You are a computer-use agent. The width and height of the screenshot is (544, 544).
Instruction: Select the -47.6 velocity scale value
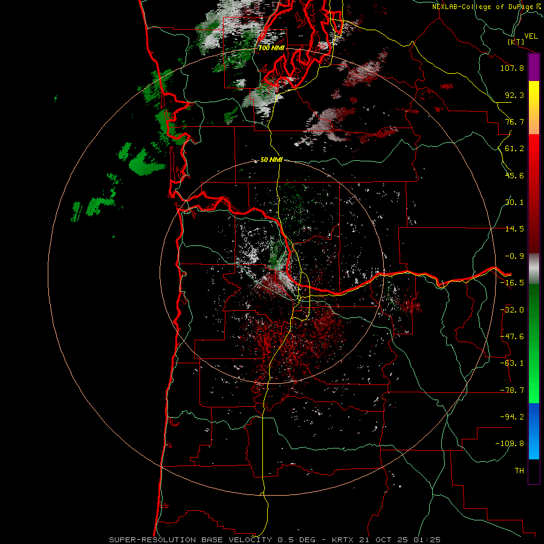(512, 337)
